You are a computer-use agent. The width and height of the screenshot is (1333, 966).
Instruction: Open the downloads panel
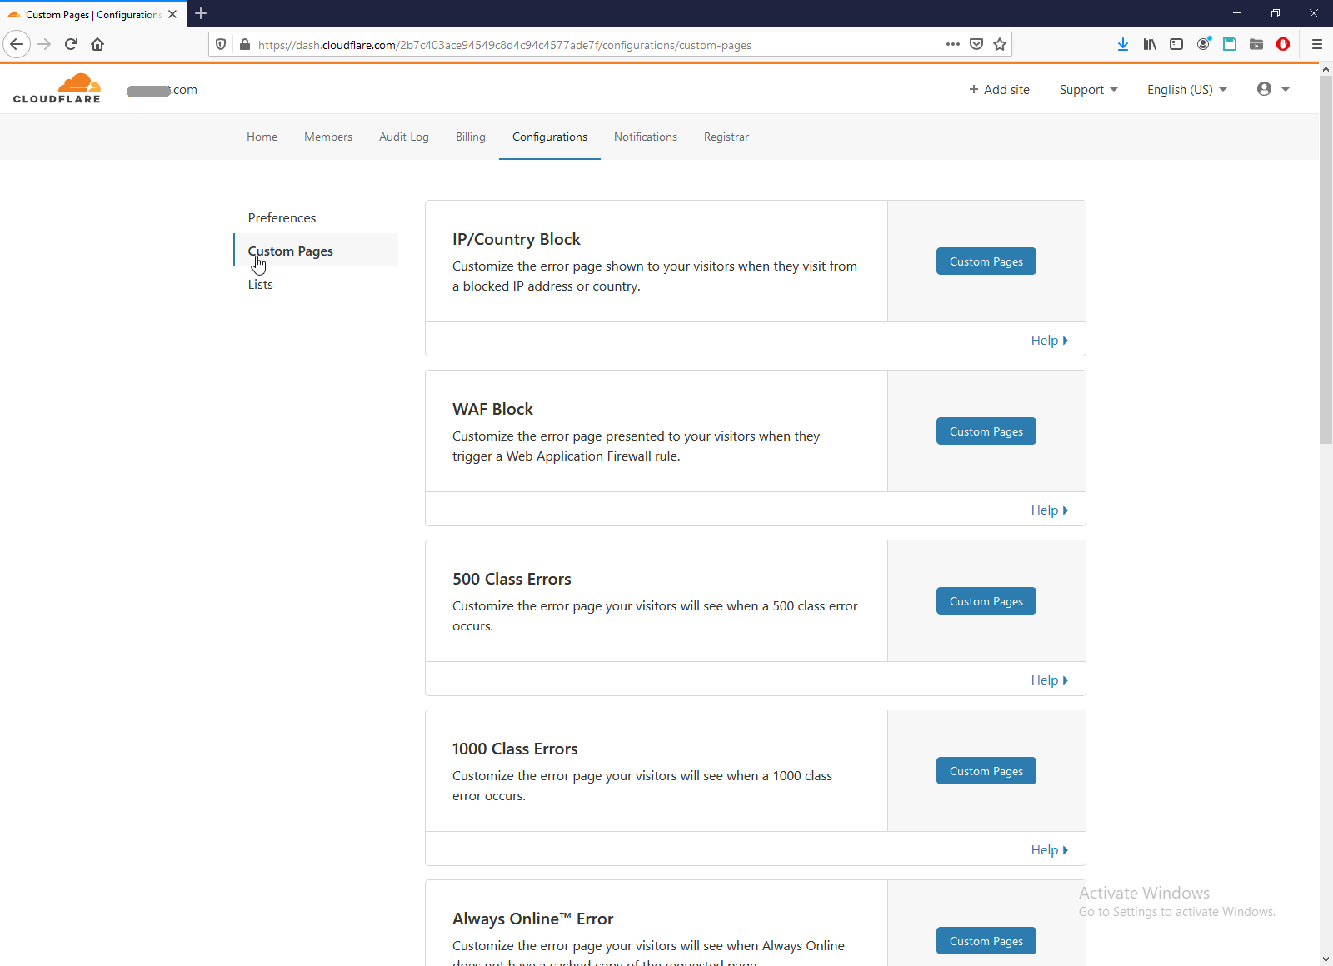click(x=1123, y=44)
